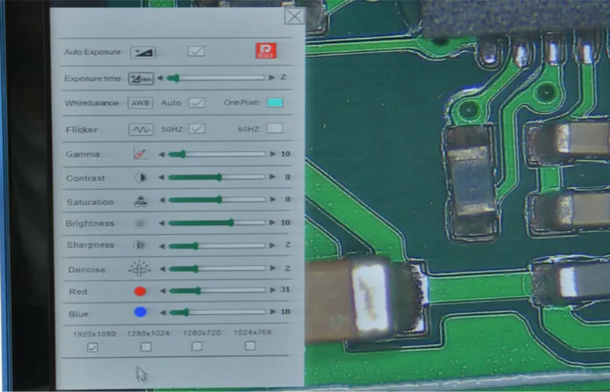This screenshot has height=392, width=610.
Task: Click the Brightness sun icon
Action: point(140,223)
